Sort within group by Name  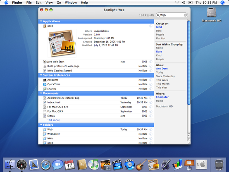(x=159, y=48)
